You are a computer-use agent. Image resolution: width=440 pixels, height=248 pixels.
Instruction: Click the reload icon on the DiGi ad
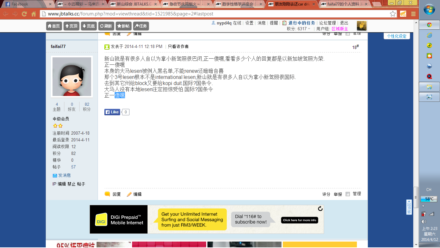click(320, 209)
